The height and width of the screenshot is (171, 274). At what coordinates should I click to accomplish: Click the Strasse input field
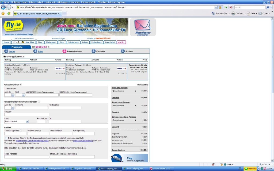coord(27,115)
